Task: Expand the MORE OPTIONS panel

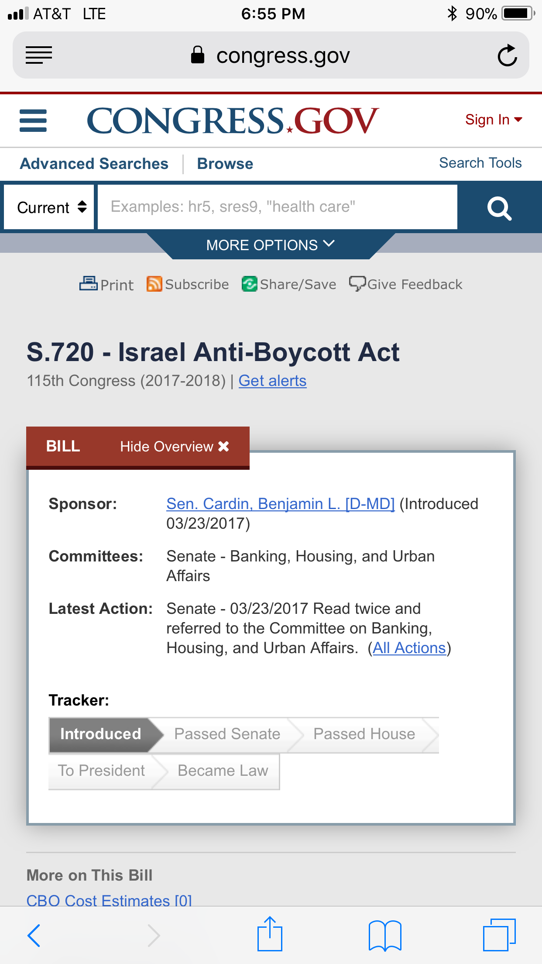Action: (271, 245)
